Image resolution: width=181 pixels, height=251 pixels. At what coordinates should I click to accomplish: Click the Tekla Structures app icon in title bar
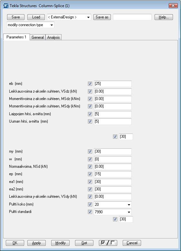pyautogui.click(x=6, y=5)
